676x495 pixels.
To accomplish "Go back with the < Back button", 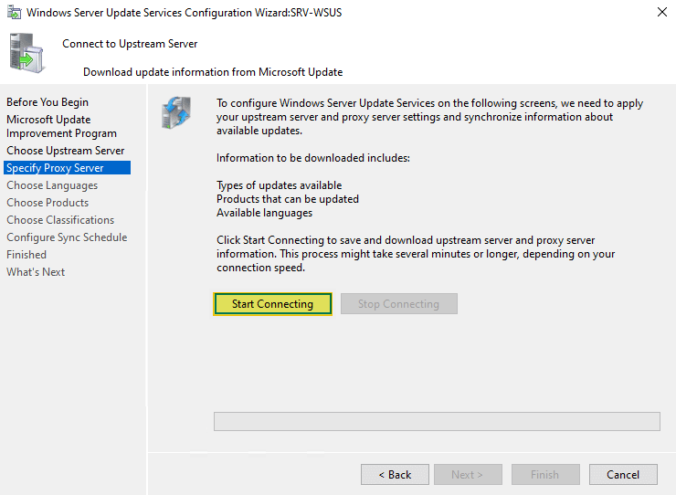I will pyautogui.click(x=395, y=474).
